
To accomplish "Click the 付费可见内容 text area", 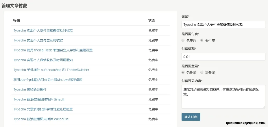I will pos(224,97).
